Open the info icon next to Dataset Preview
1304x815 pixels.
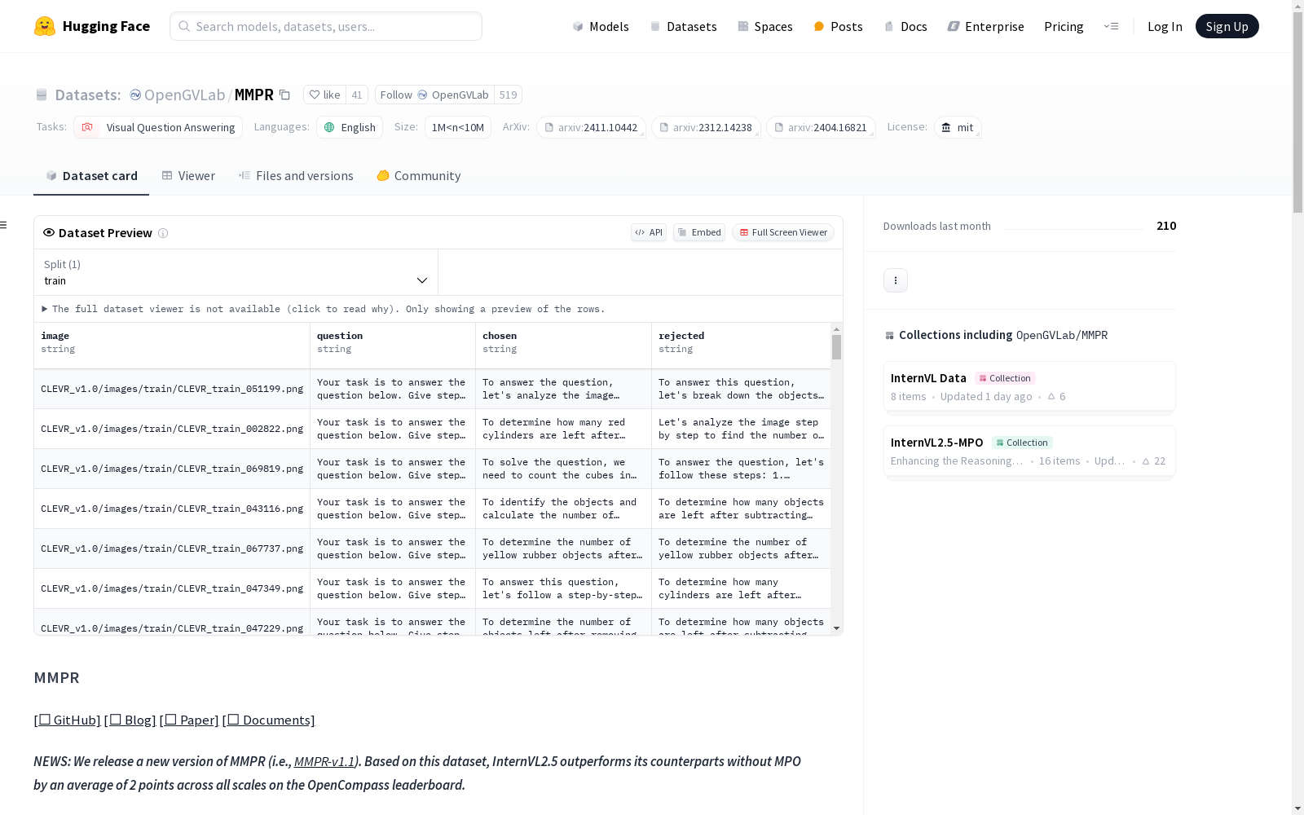click(x=163, y=233)
